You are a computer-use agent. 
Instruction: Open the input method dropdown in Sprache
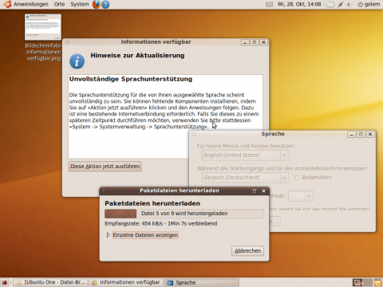click(x=301, y=196)
